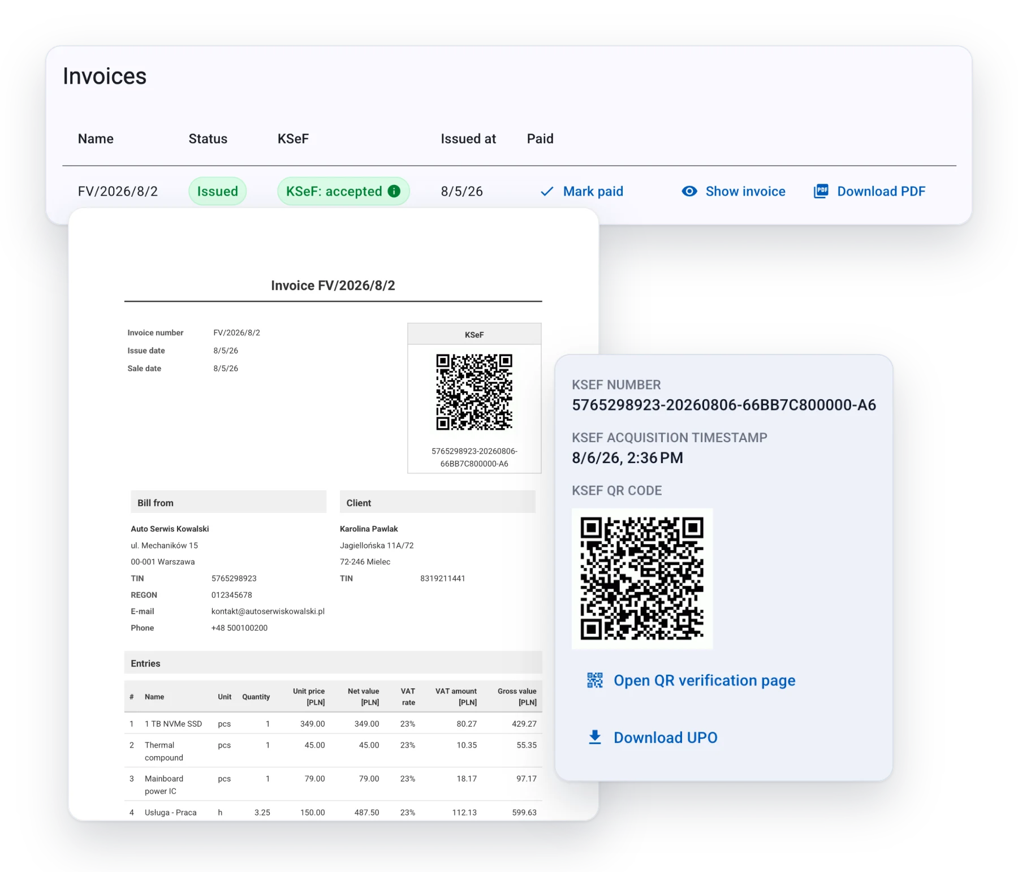Image resolution: width=1018 pixels, height=872 pixels.
Task: Click the Gross value [PLN] column header
Action: (517, 697)
